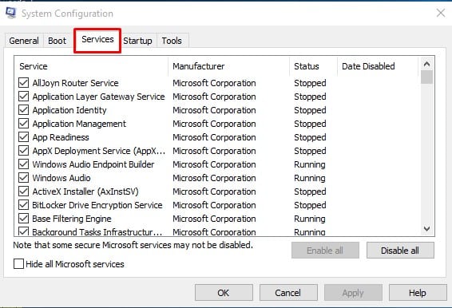
Task: Open the Tools tab
Action: pyautogui.click(x=172, y=41)
